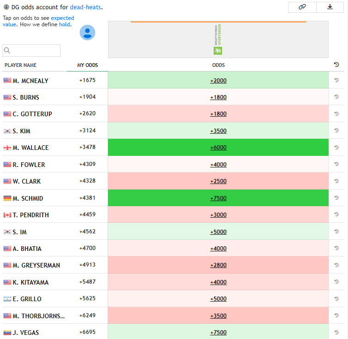
Task: Sort by MY ODDS column header
Action: click(87, 65)
